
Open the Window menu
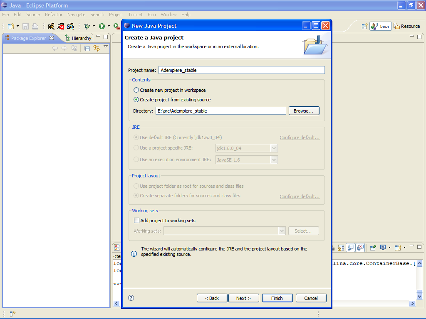click(168, 15)
